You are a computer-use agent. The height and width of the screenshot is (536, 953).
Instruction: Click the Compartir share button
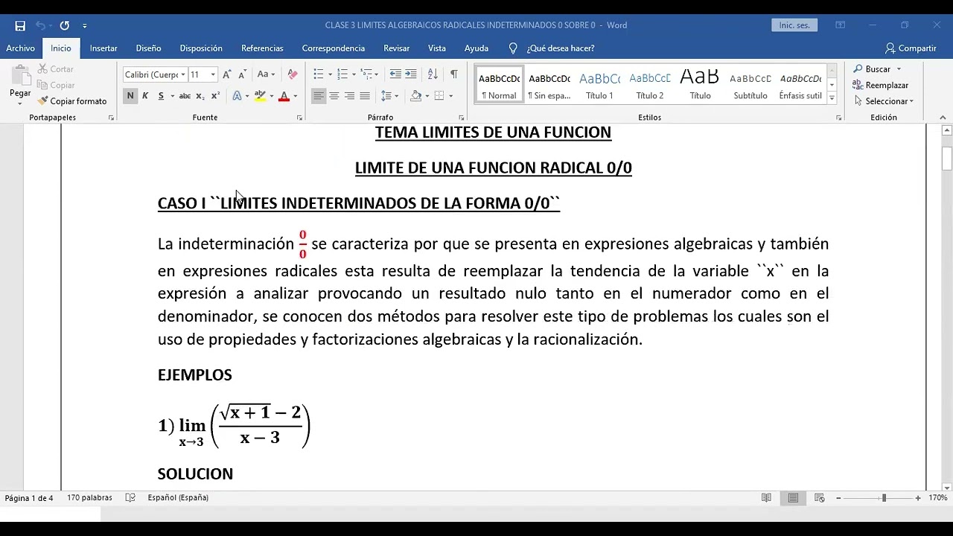click(911, 48)
